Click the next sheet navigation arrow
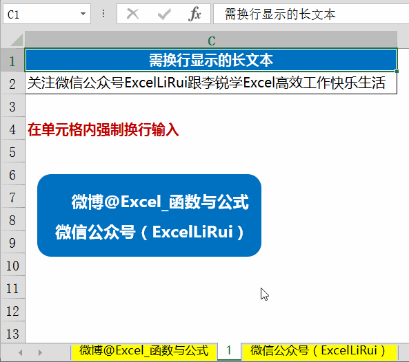 (x=40, y=352)
